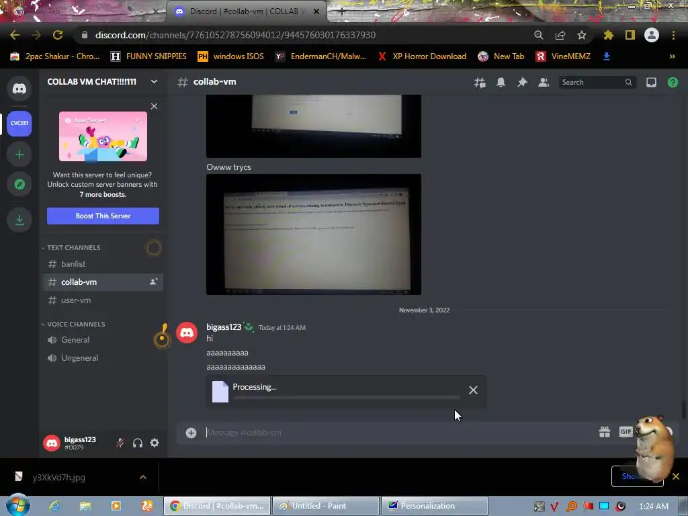Open gift Nitro icon in message bar
The width and height of the screenshot is (688, 516).
(x=605, y=432)
